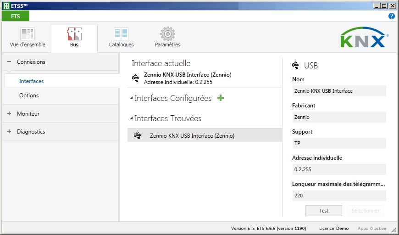Select found Zennio KNX USB Interface row
This screenshot has height=235, width=399.
[205, 135]
